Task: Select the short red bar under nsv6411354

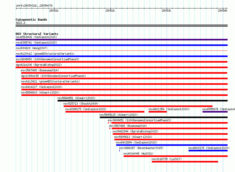Action: coord(158,112)
